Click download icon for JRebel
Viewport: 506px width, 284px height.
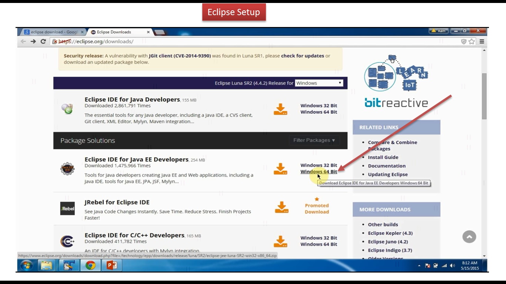click(x=282, y=207)
